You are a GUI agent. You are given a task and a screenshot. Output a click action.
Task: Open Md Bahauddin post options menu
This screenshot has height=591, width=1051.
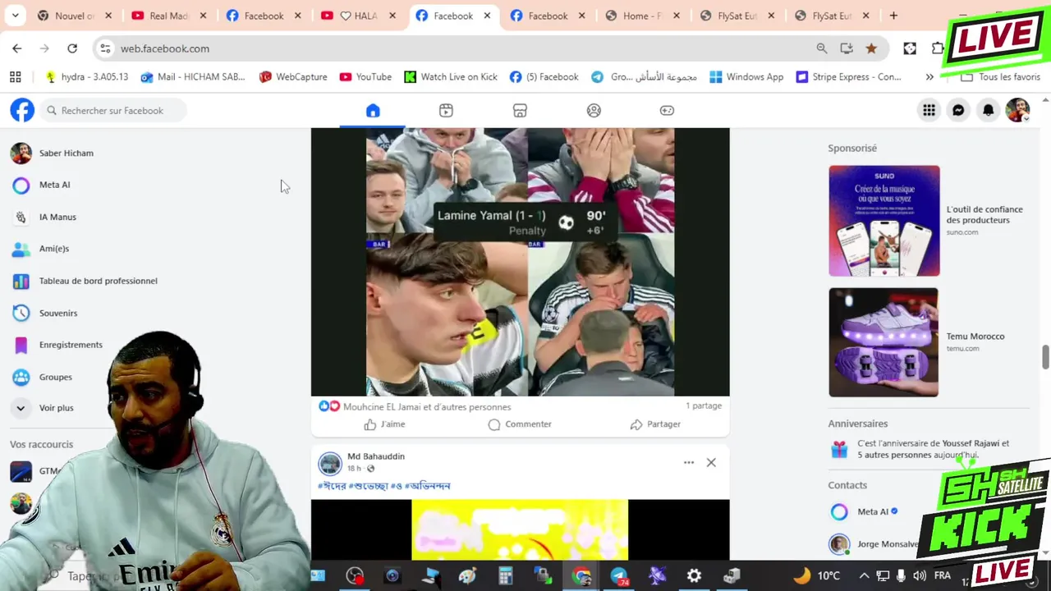[689, 463]
